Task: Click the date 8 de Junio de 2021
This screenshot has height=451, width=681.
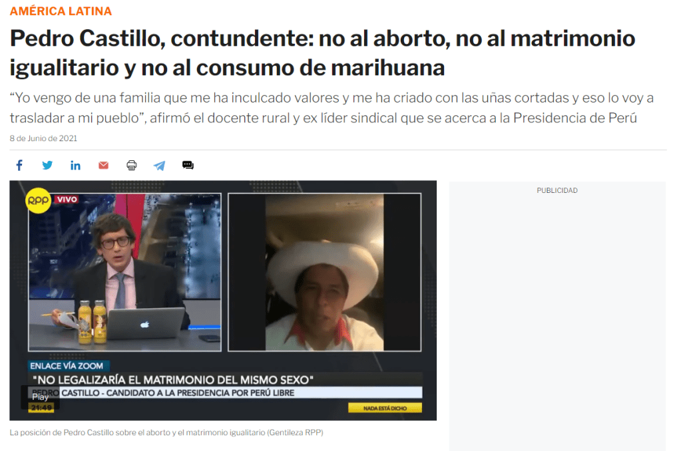Action: tap(43, 138)
